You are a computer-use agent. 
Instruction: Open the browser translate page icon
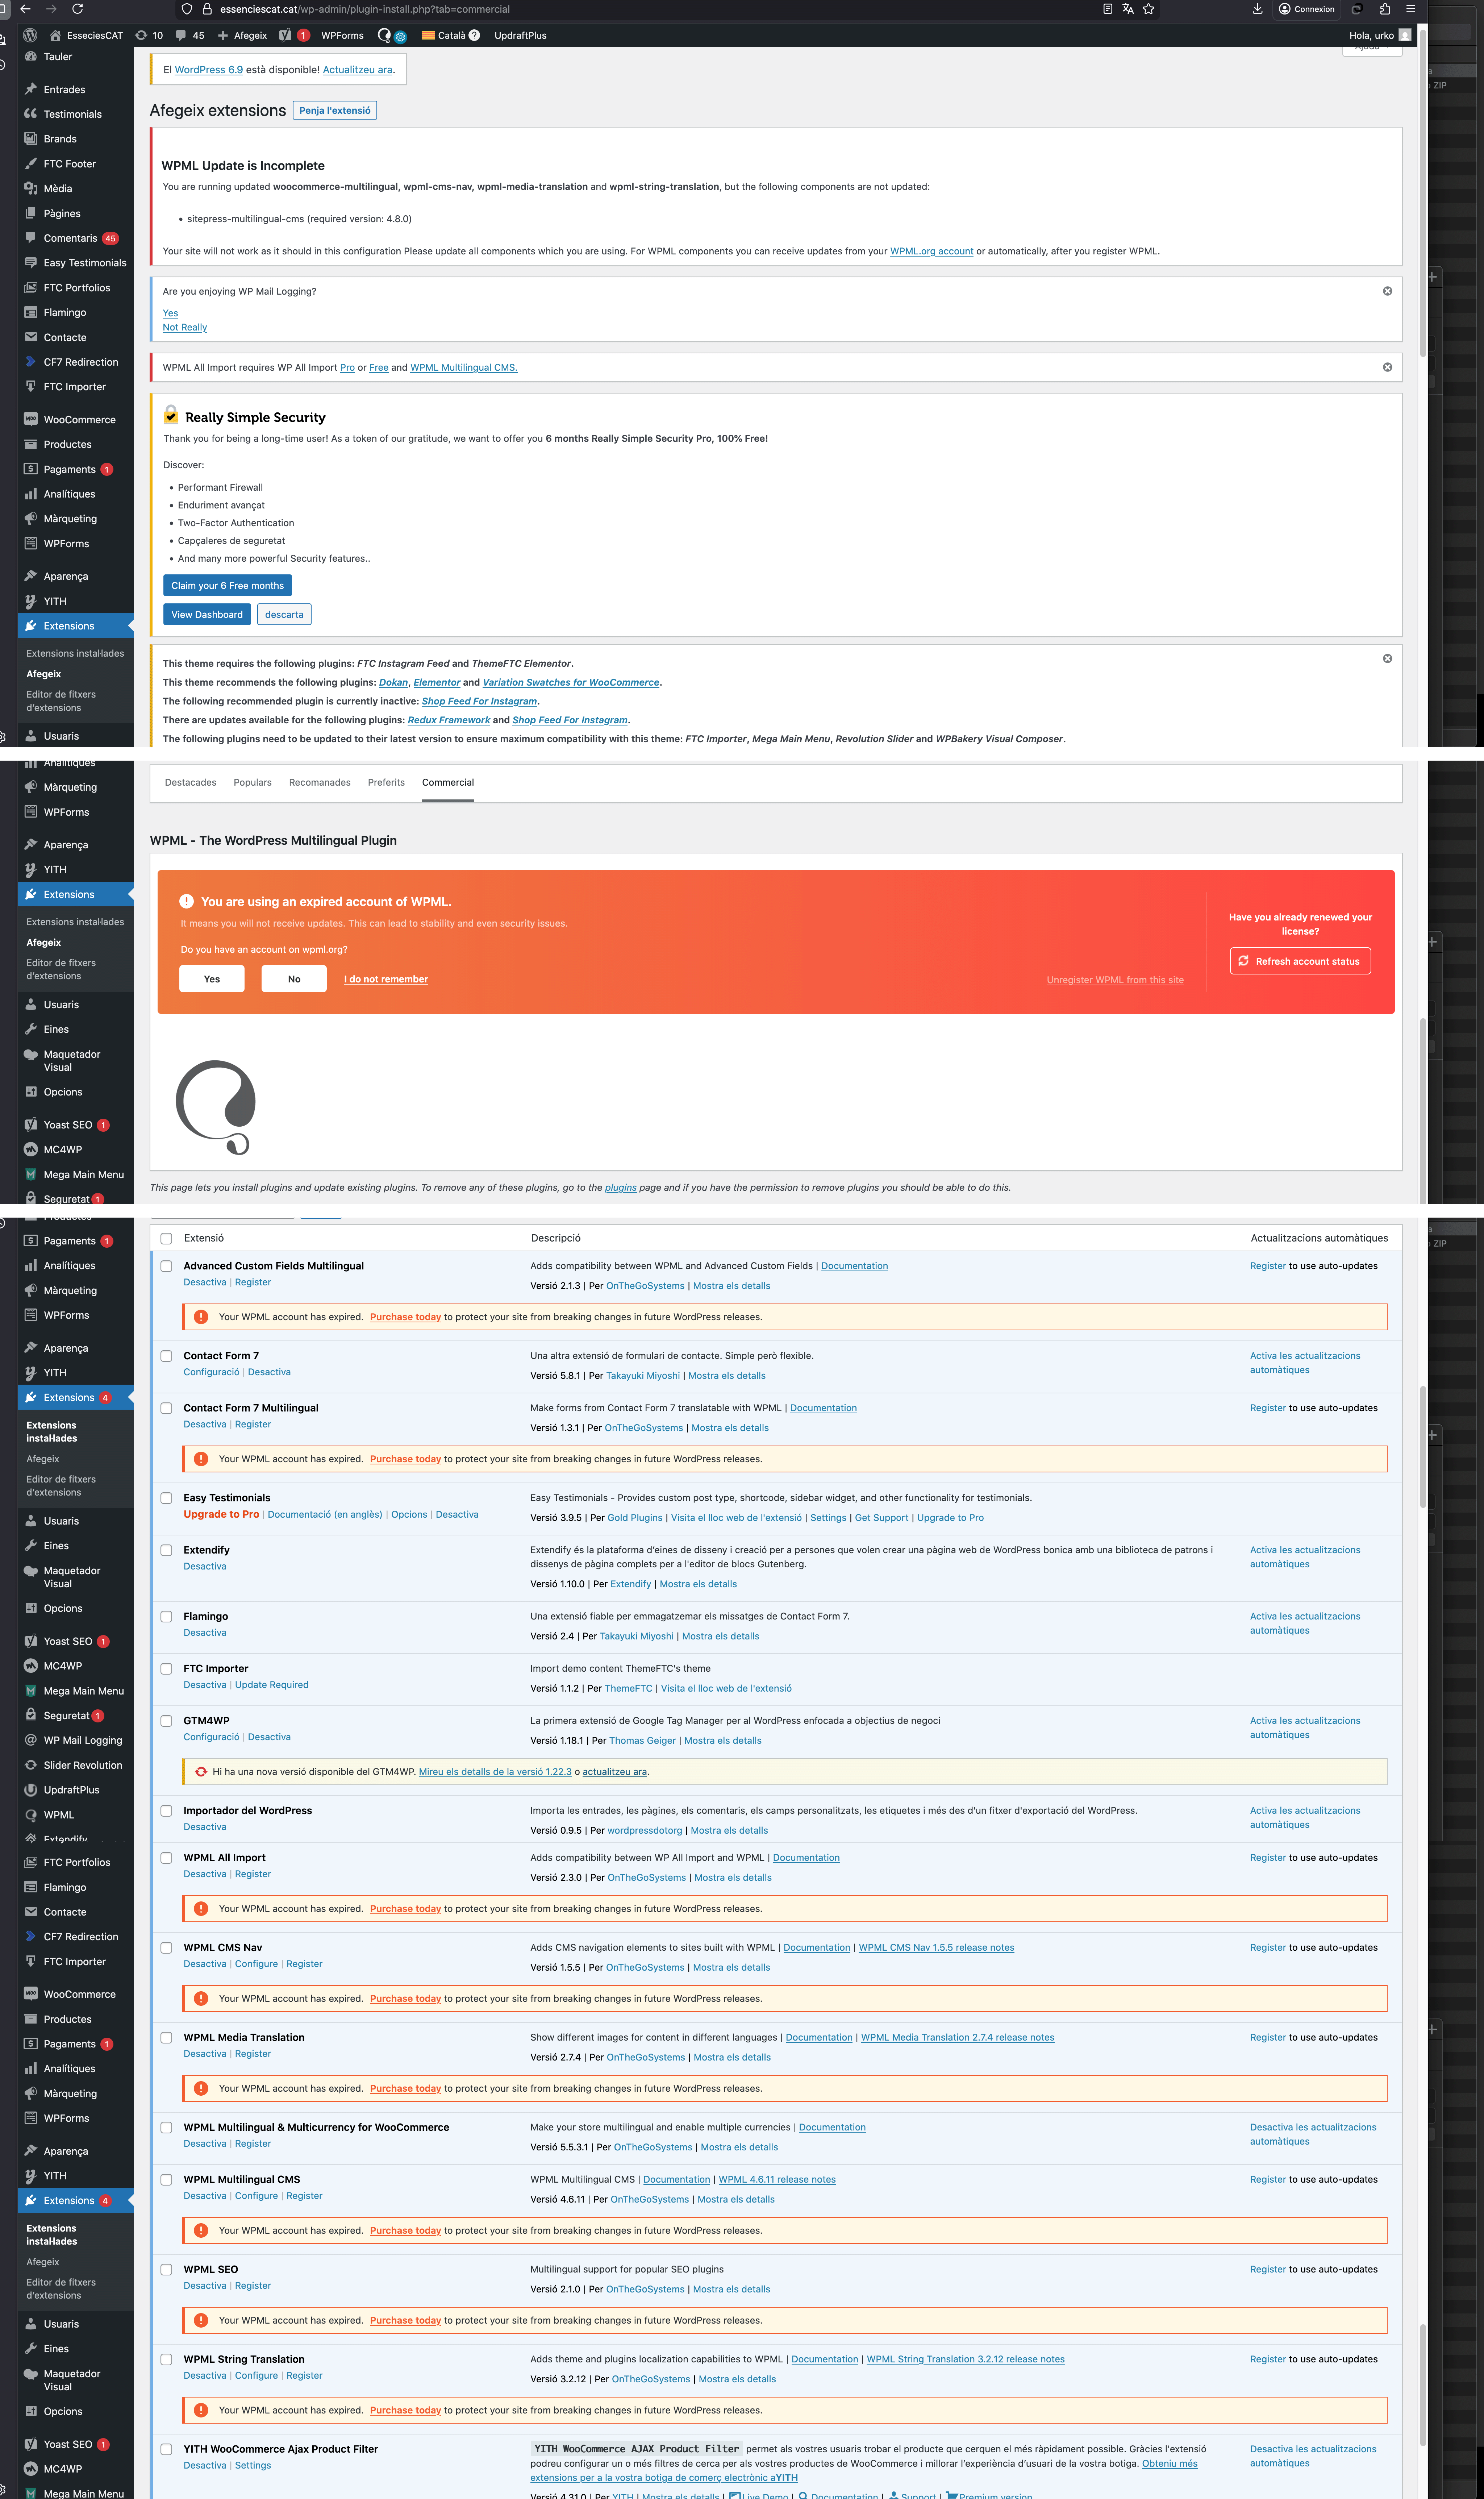[x=1128, y=9]
